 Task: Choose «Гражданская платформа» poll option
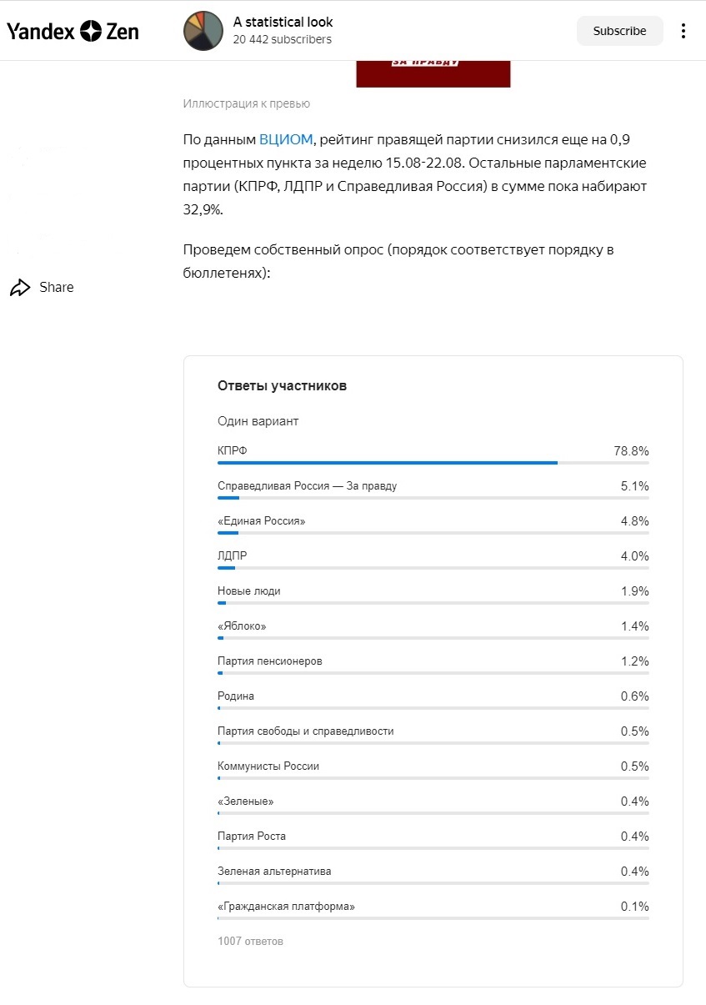433,910
